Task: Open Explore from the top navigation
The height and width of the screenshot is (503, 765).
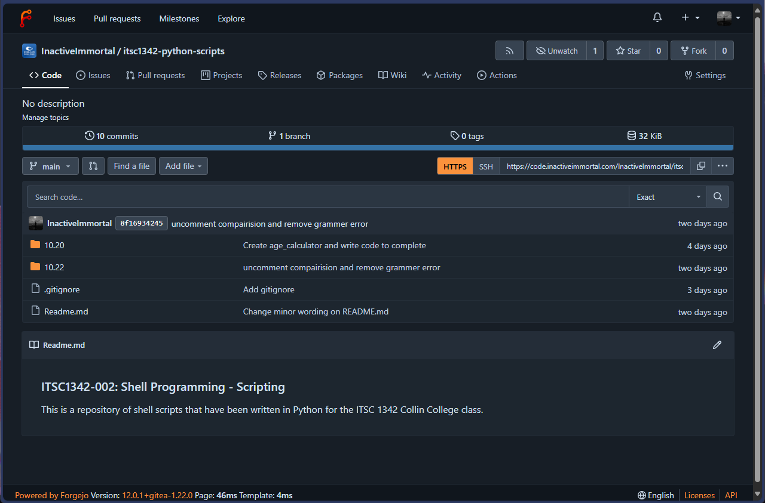Action: (x=231, y=18)
